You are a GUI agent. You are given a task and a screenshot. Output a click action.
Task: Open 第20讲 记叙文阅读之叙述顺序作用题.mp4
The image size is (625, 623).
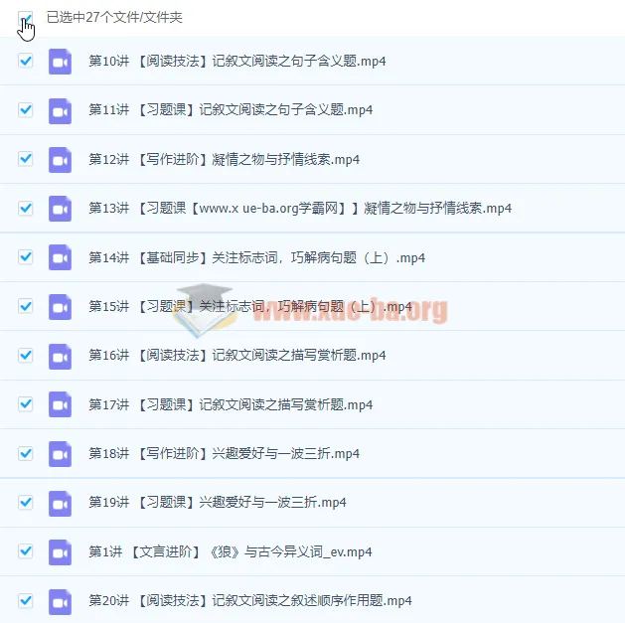[x=249, y=601]
